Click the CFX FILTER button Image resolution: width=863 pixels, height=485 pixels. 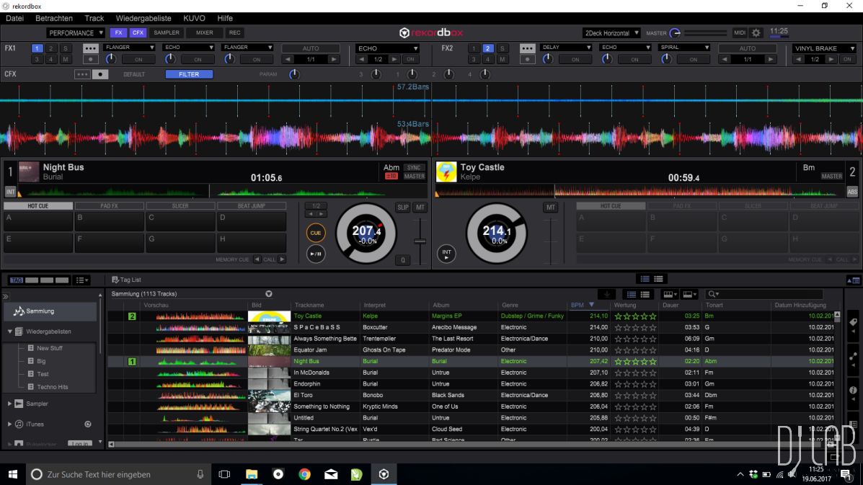coord(189,74)
